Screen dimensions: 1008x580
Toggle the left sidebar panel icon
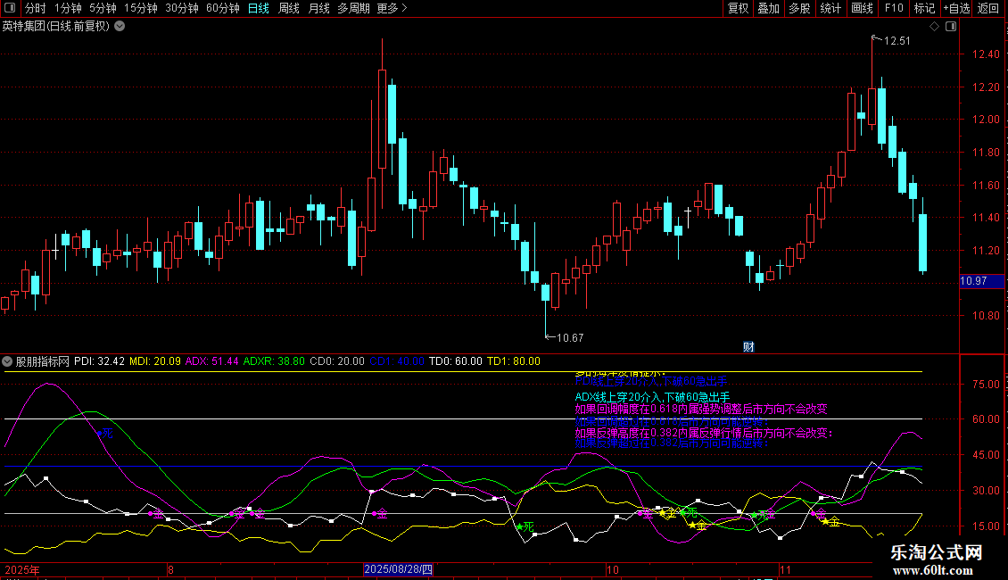[10, 9]
